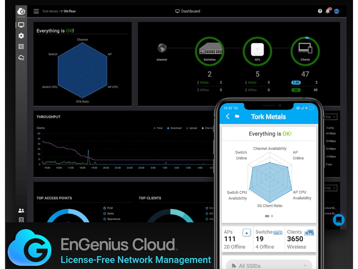Open the Day dropdown in Top panel
This screenshot has width=358, height=269.
pyautogui.click(x=330, y=188)
